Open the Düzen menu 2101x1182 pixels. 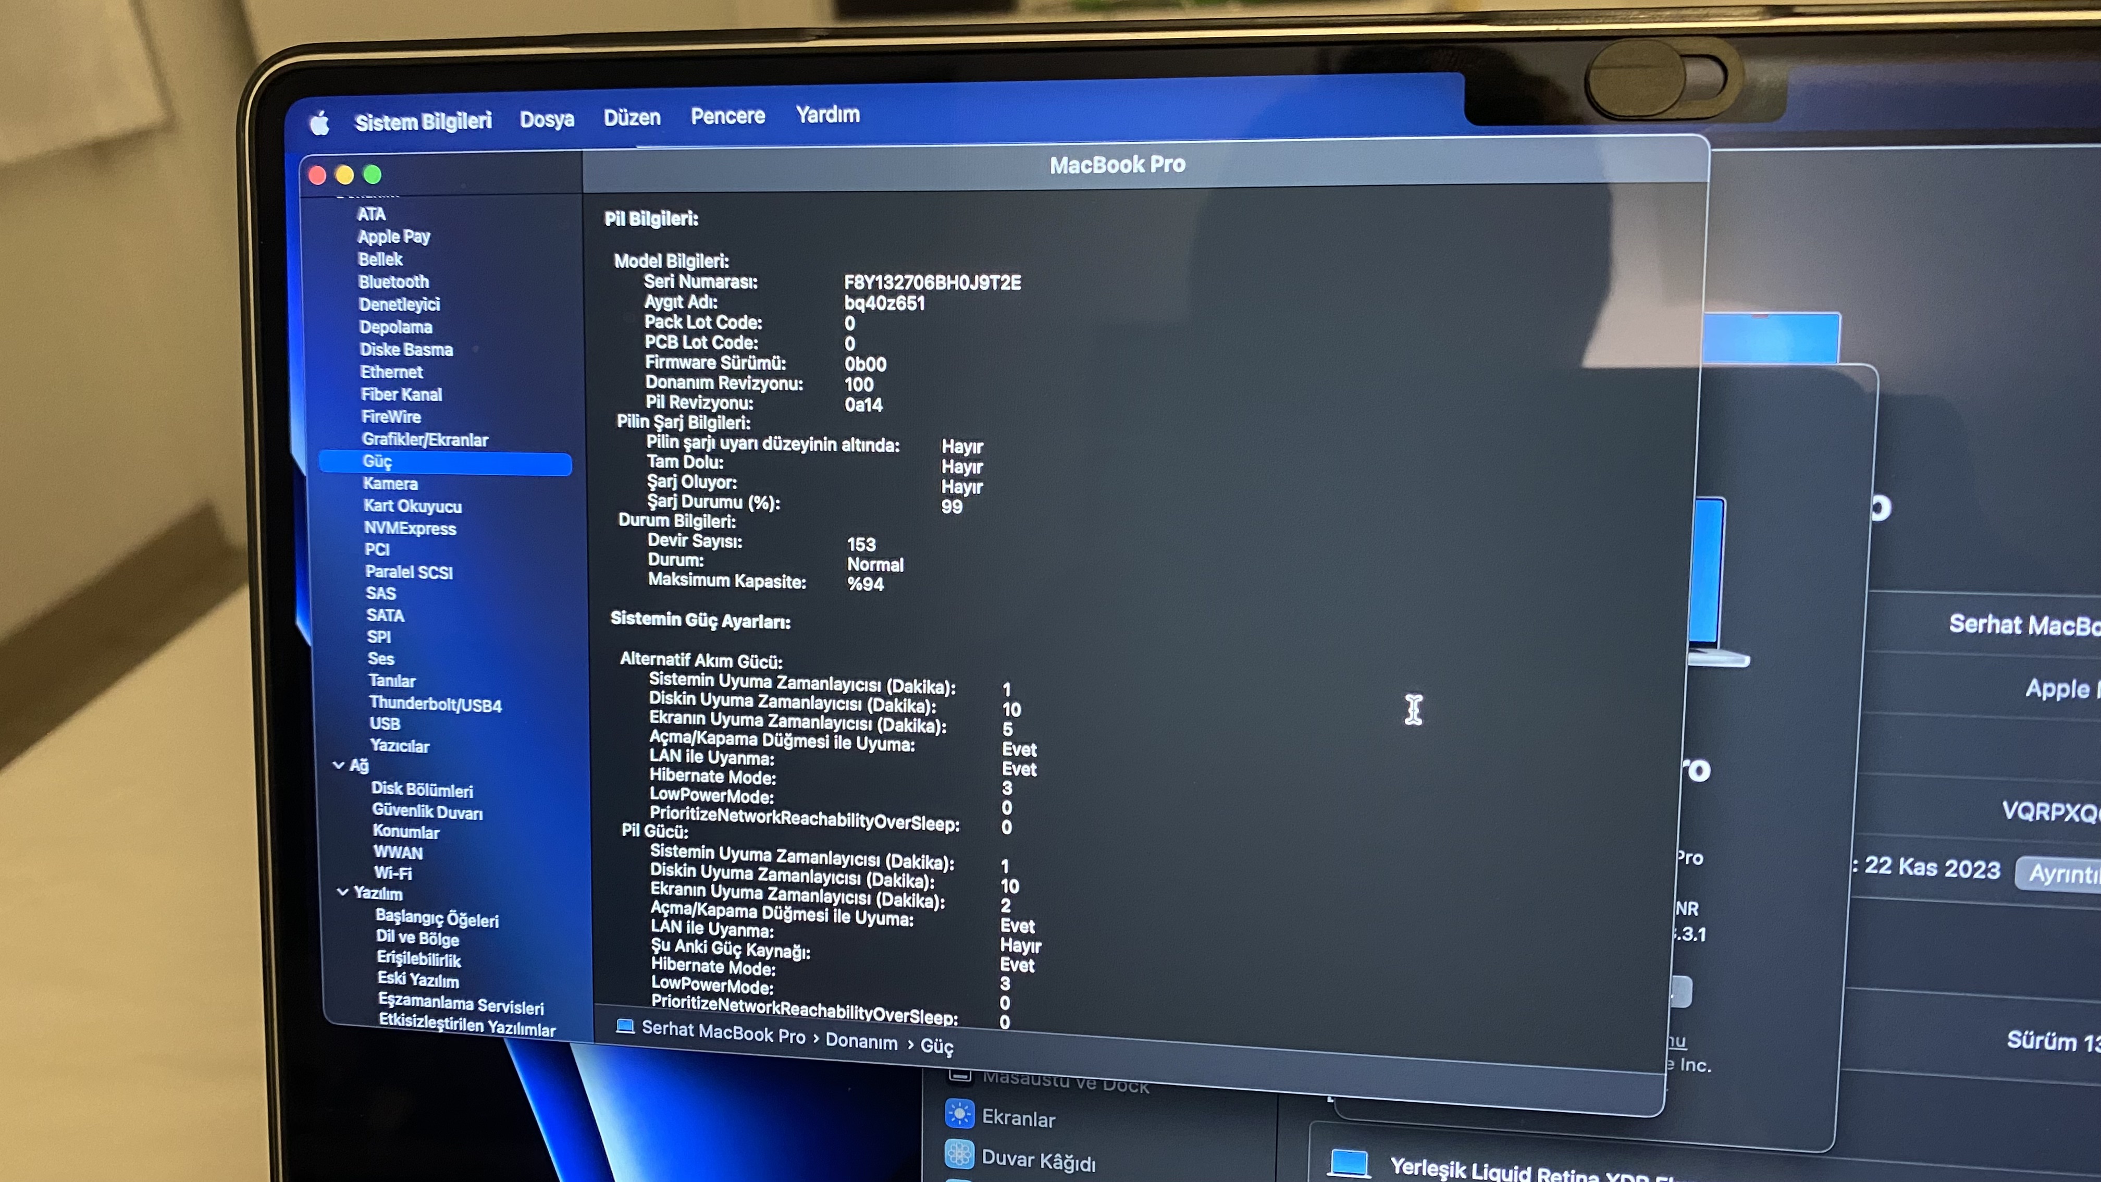(x=632, y=117)
